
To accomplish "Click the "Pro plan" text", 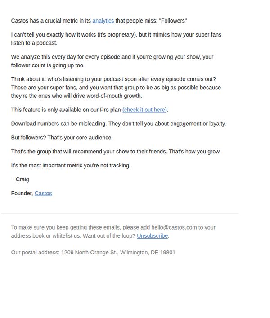I will pyautogui.click(x=110, y=110).
